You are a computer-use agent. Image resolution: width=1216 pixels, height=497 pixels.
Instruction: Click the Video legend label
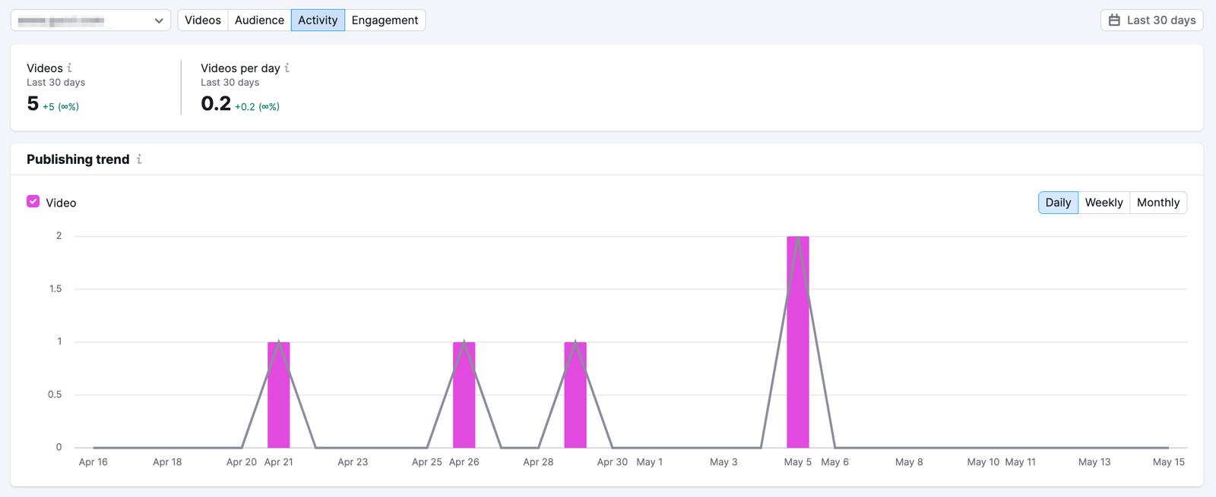[61, 203]
